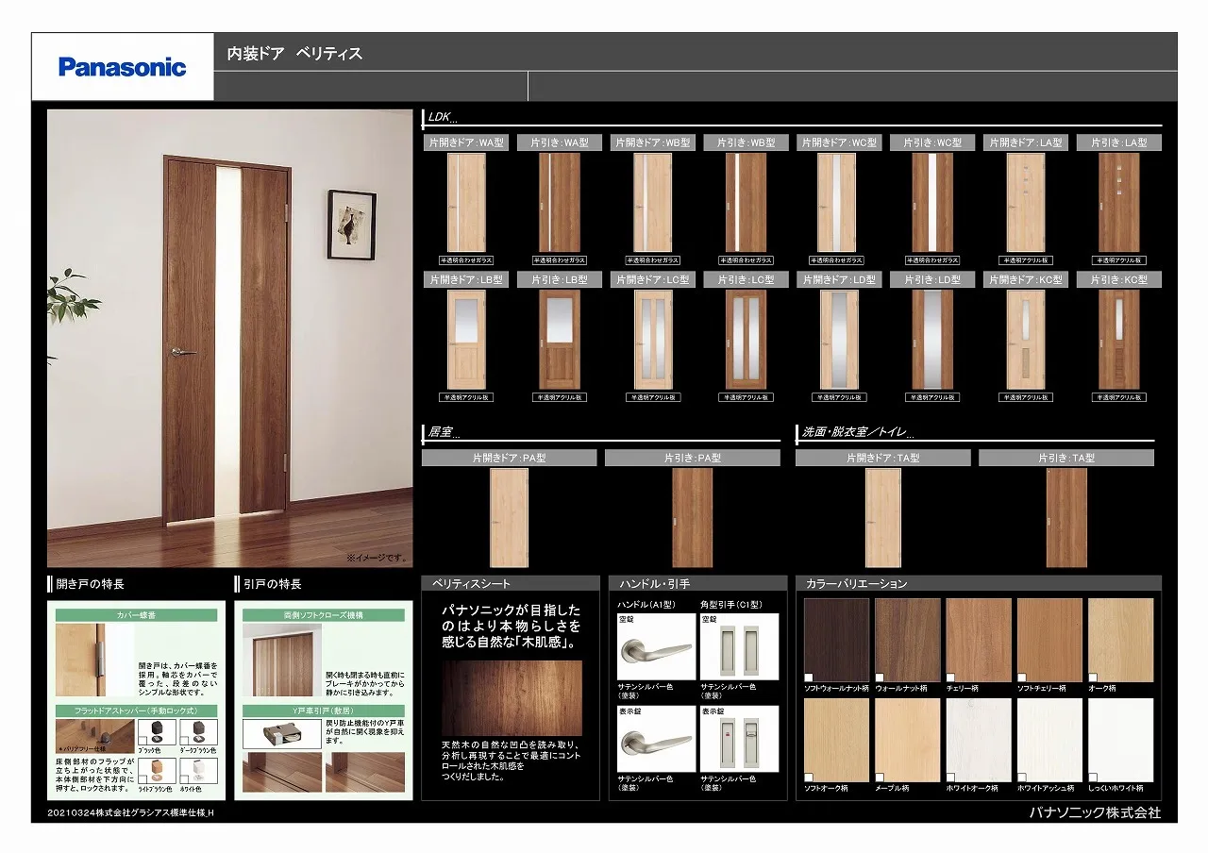The height and width of the screenshot is (853, 1208).
Task: Tick the ソフトウォールナット柄 color checkbox
Action: point(809,677)
